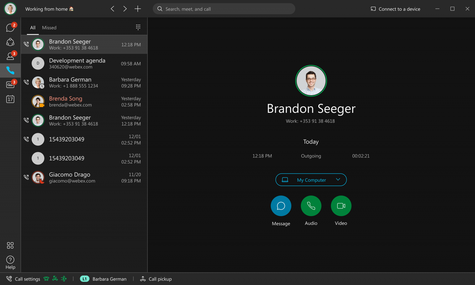The height and width of the screenshot is (285, 475).
Task: Open the Meetings calendar in the sidebar
Action: coord(10,99)
